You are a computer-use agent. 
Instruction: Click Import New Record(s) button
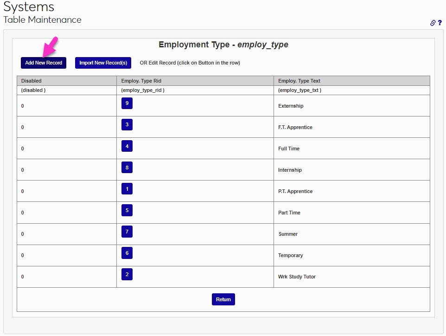[x=103, y=63]
